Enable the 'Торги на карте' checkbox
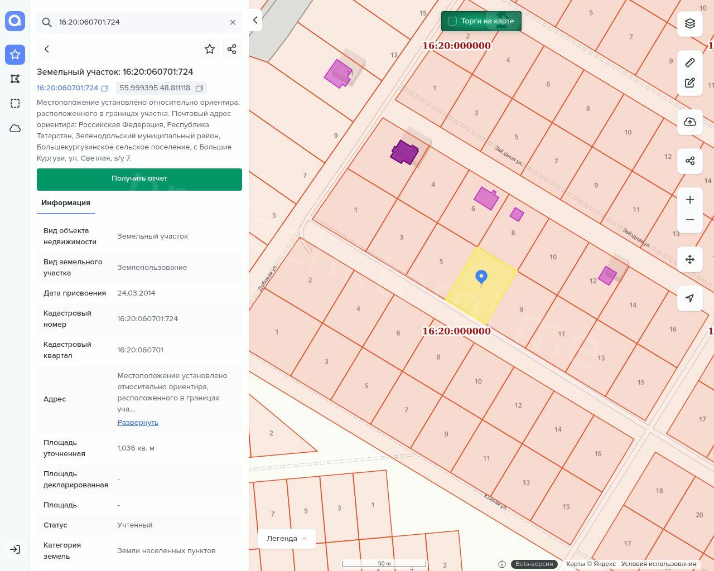The height and width of the screenshot is (571, 714). point(452,21)
